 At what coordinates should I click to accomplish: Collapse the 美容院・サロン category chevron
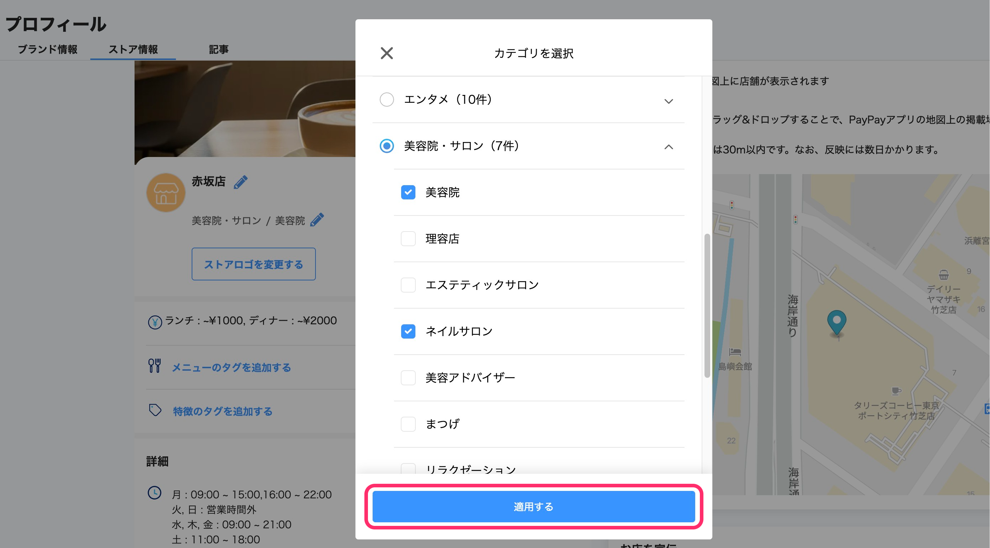point(669,147)
